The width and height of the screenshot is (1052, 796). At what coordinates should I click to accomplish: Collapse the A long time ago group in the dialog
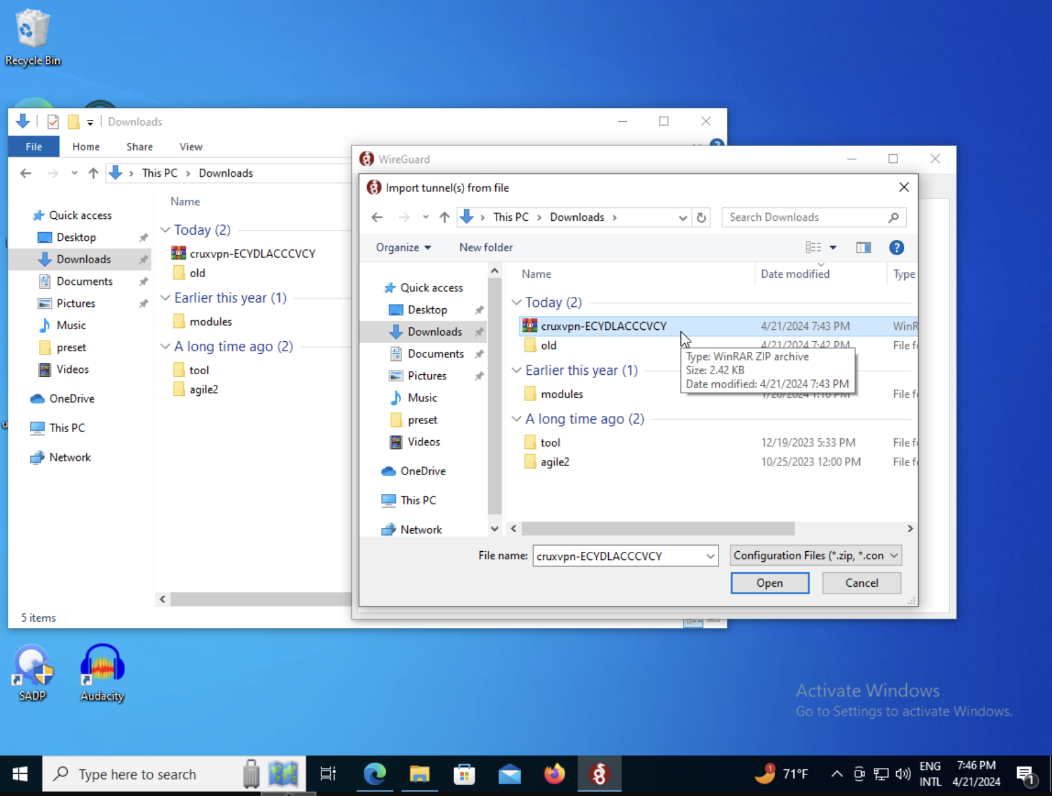517,419
